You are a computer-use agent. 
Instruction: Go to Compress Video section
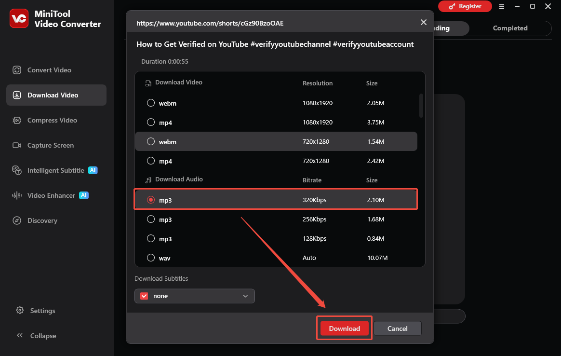coord(56,120)
